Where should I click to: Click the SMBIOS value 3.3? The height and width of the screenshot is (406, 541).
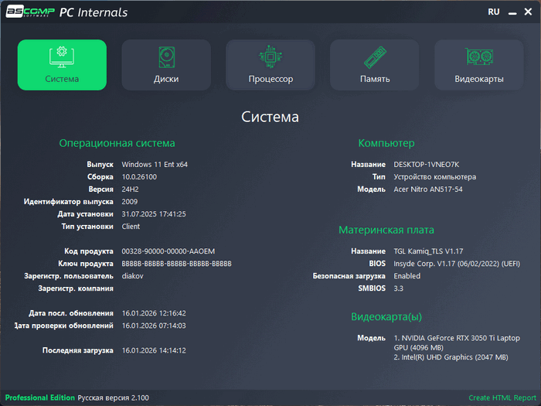pyautogui.click(x=399, y=288)
